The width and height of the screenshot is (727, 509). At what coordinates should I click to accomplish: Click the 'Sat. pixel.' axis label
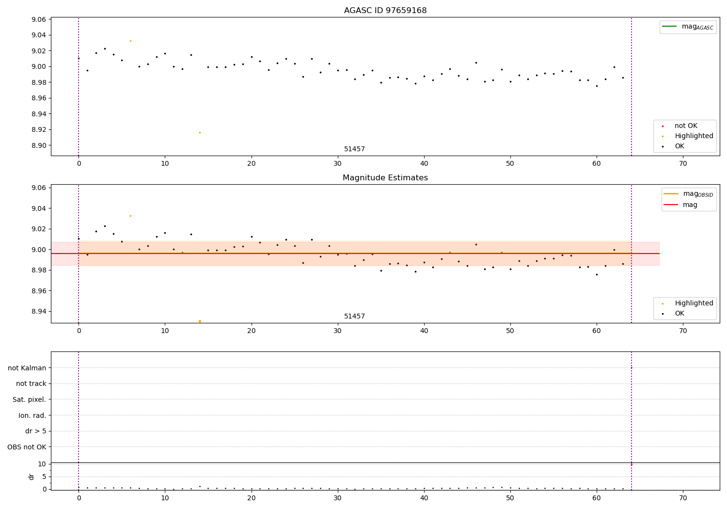30,400
